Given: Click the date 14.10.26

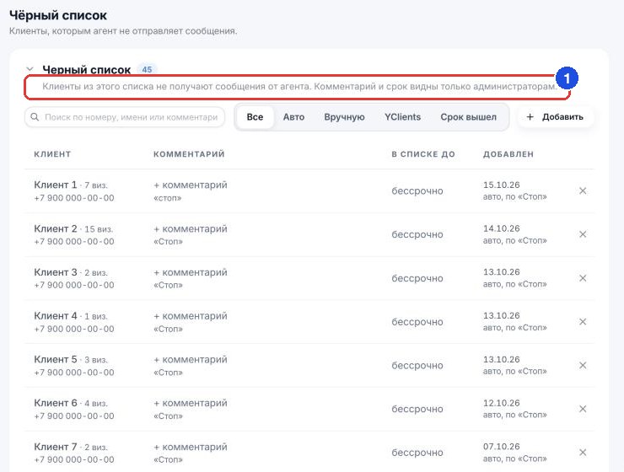Looking at the screenshot, I should [502, 228].
